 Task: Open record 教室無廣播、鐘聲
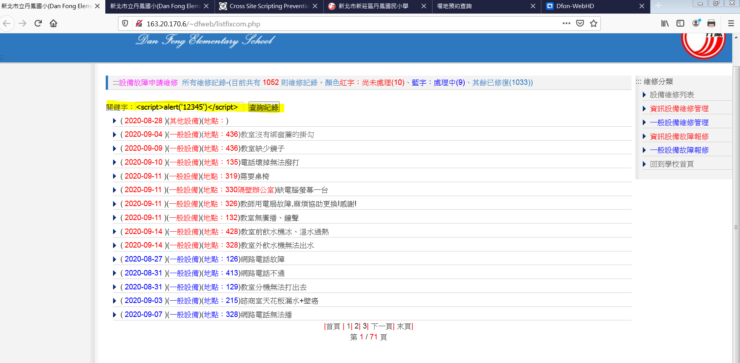point(270,218)
